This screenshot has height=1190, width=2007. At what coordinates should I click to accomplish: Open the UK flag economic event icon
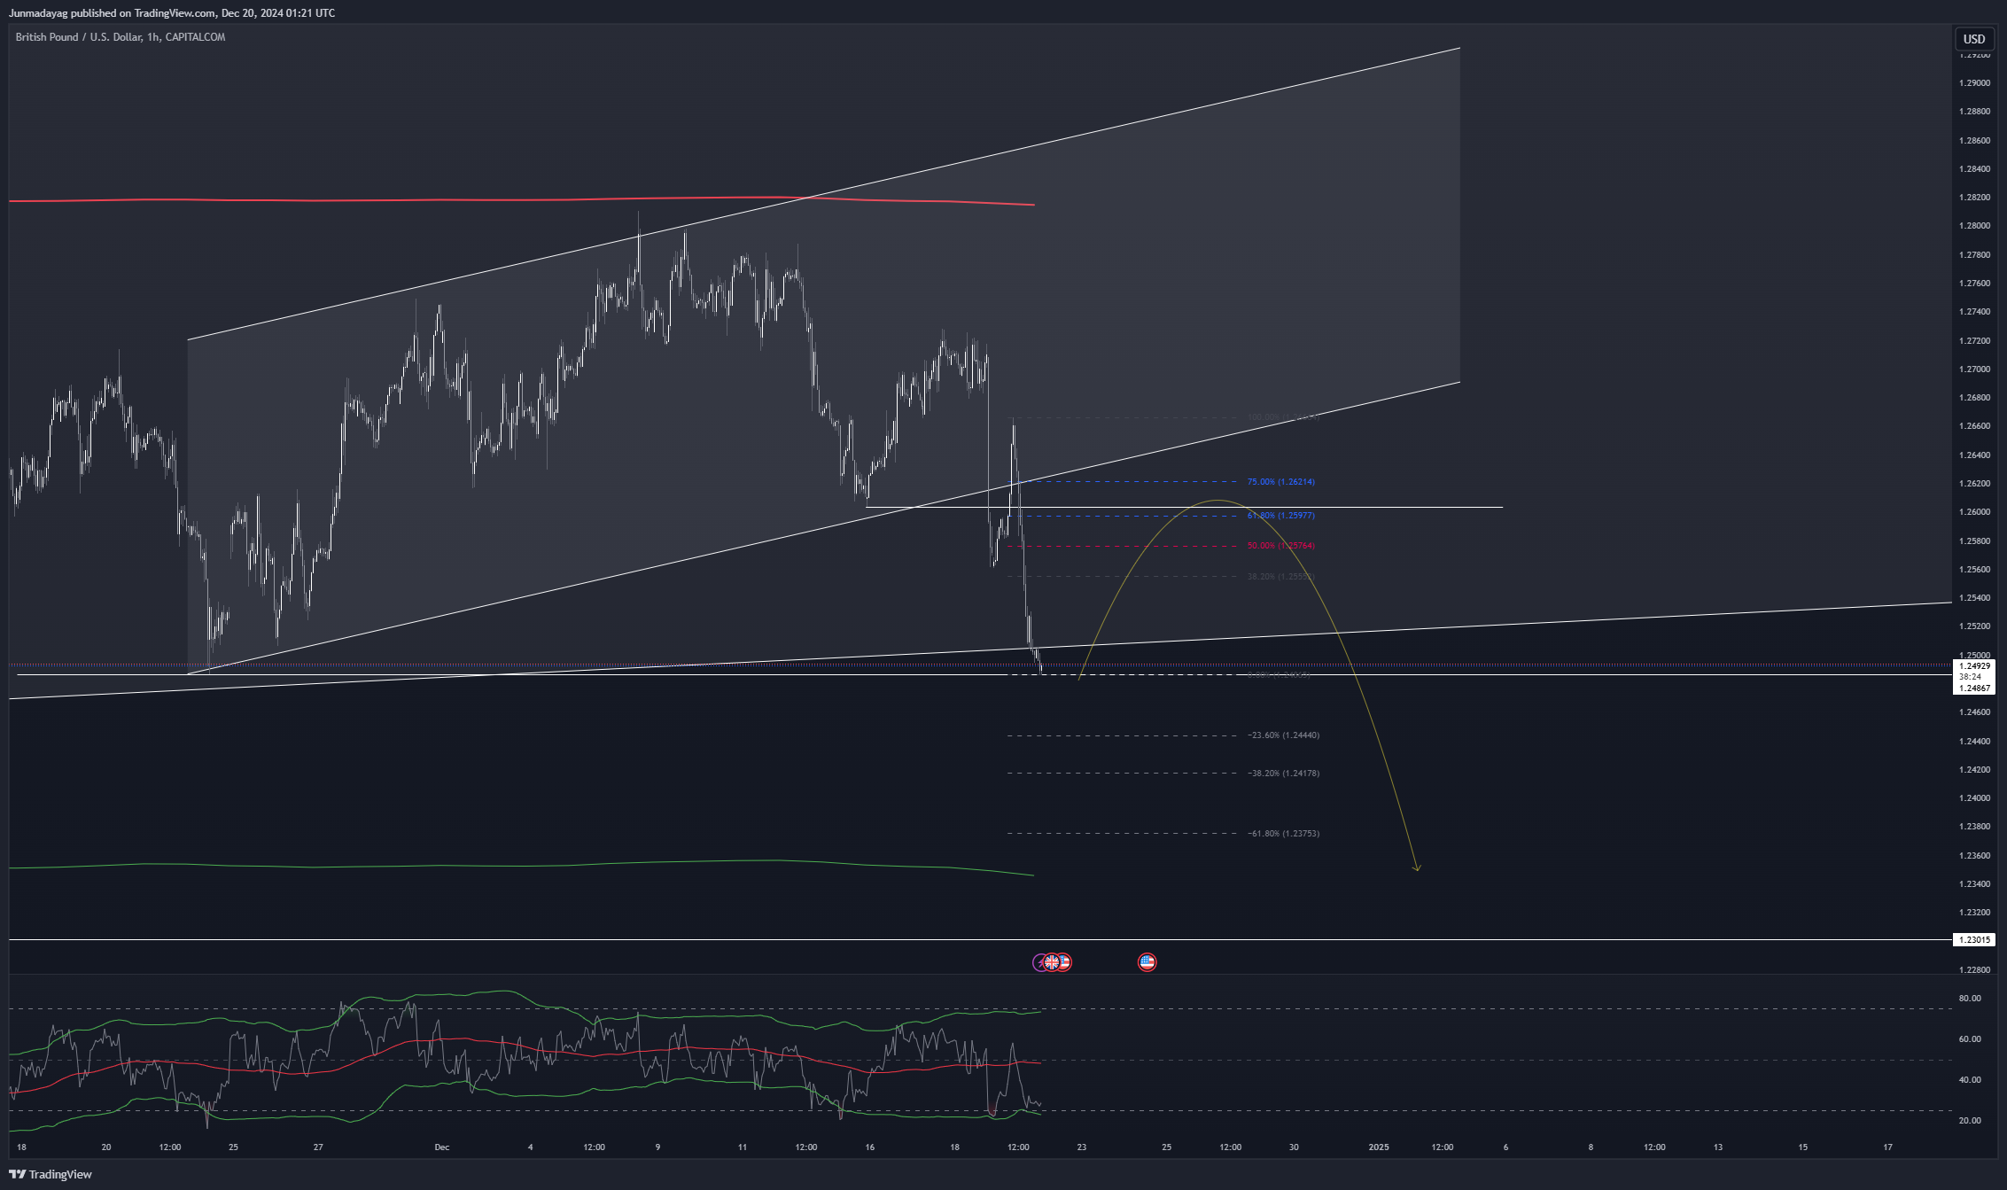pyautogui.click(x=1052, y=961)
